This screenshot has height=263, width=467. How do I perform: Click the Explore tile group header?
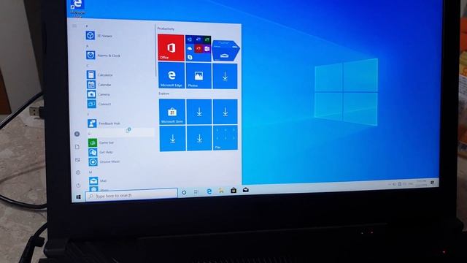pos(163,94)
